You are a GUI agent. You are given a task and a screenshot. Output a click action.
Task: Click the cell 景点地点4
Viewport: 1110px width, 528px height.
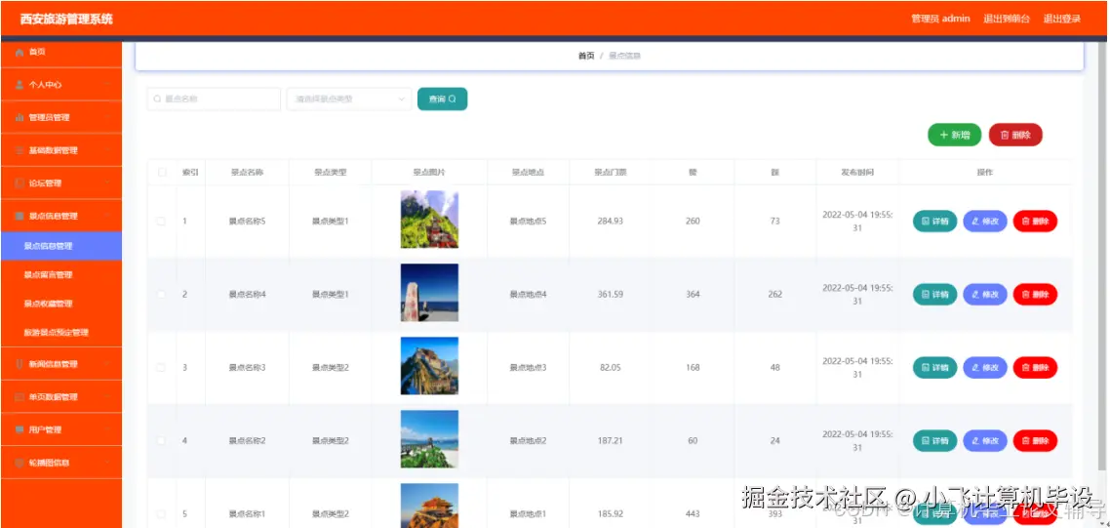pos(528,294)
